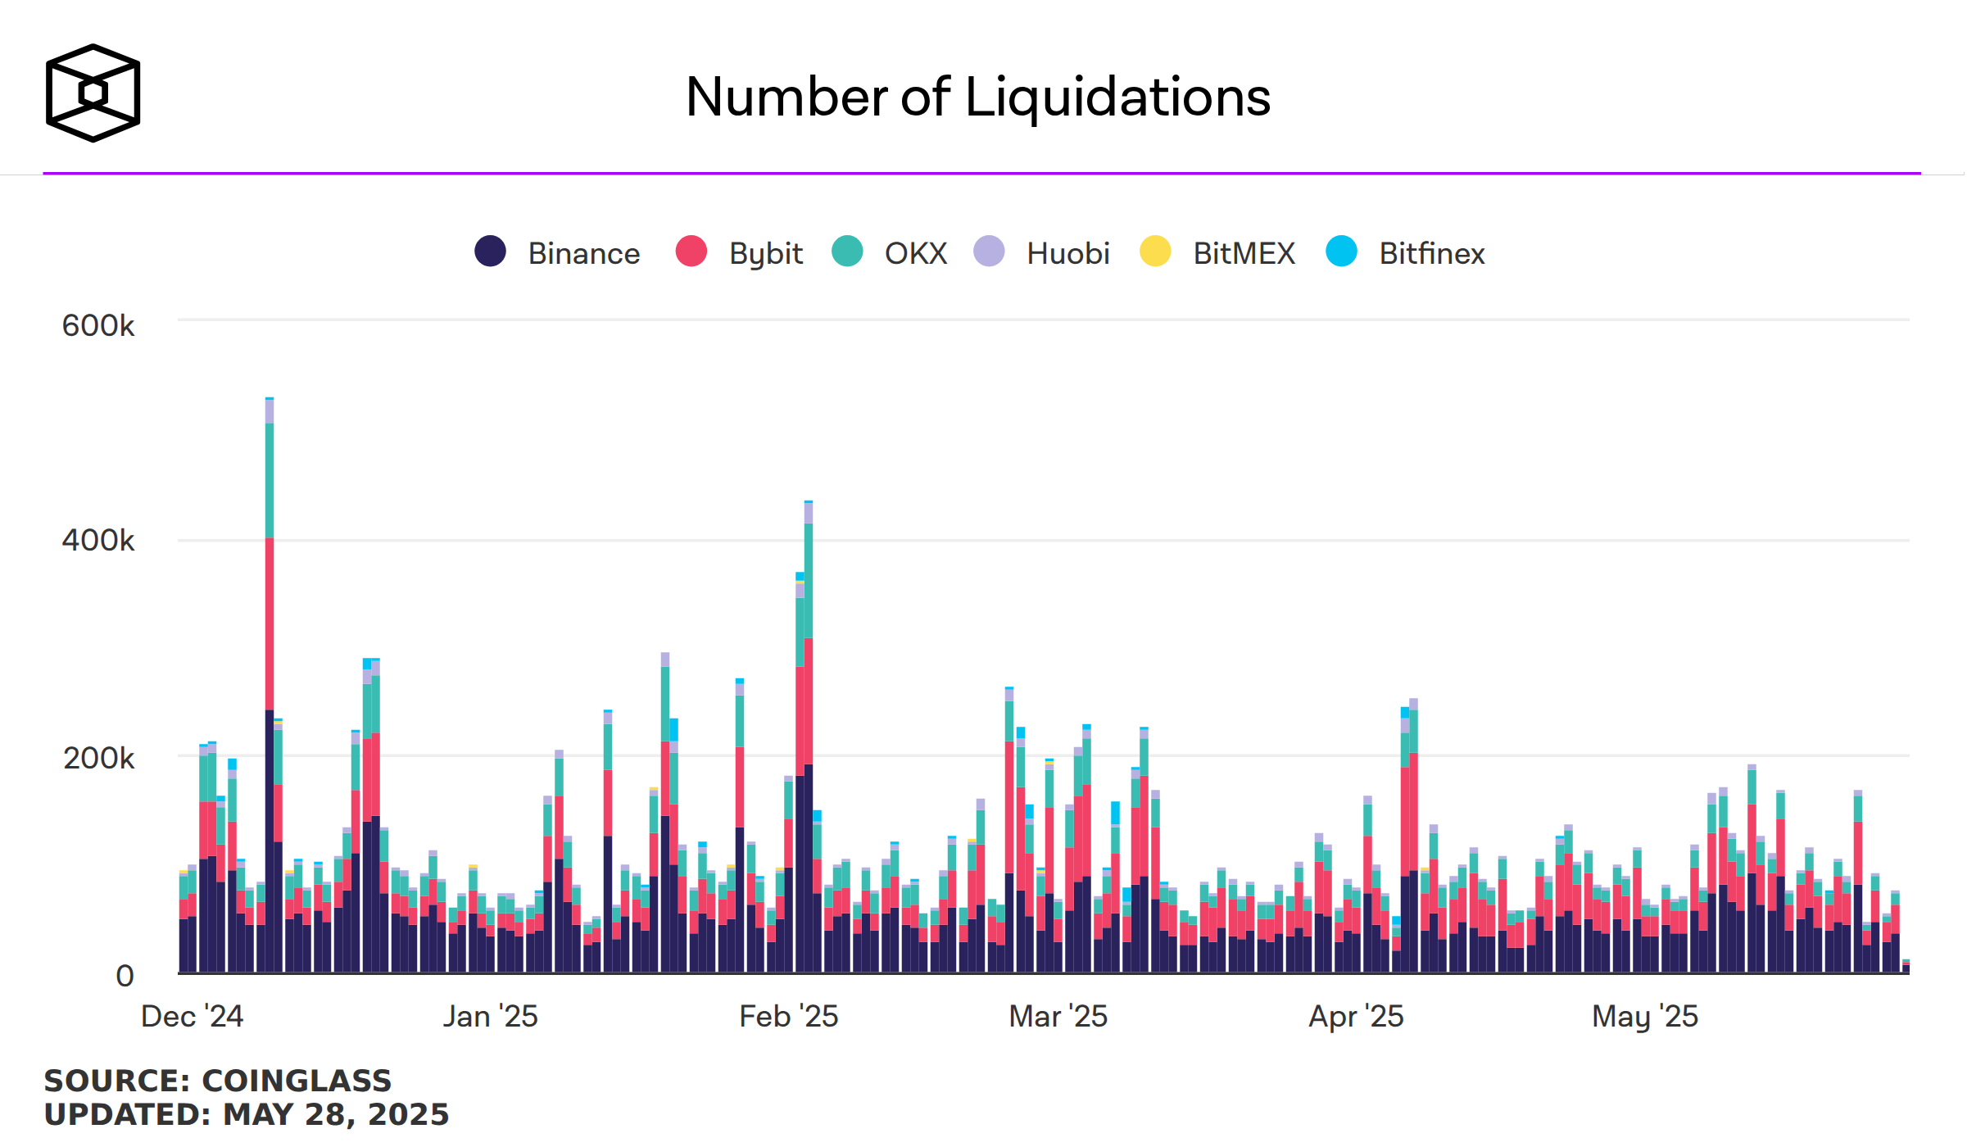Click the Feb '25 x-axis label

(x=789, y=1017)
